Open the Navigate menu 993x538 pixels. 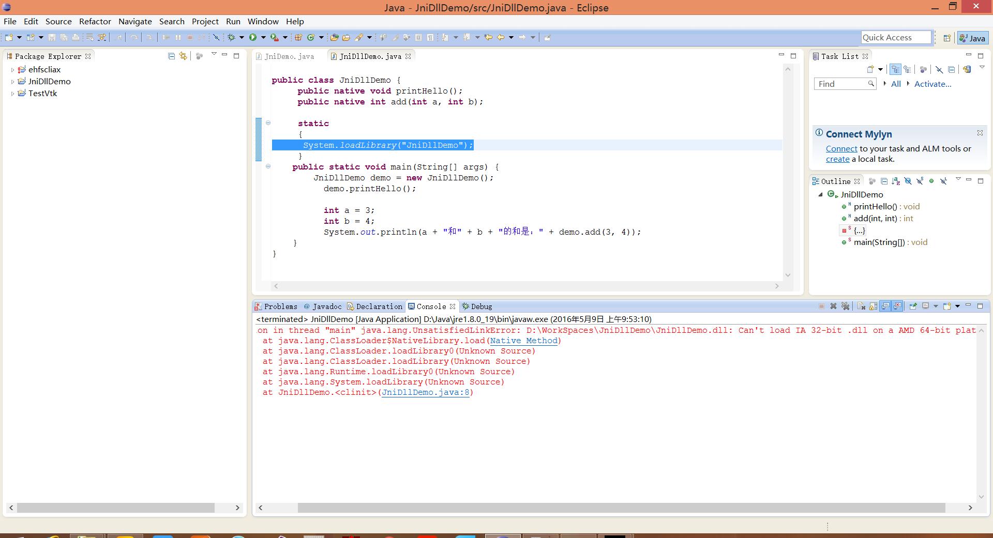(135, 21)
